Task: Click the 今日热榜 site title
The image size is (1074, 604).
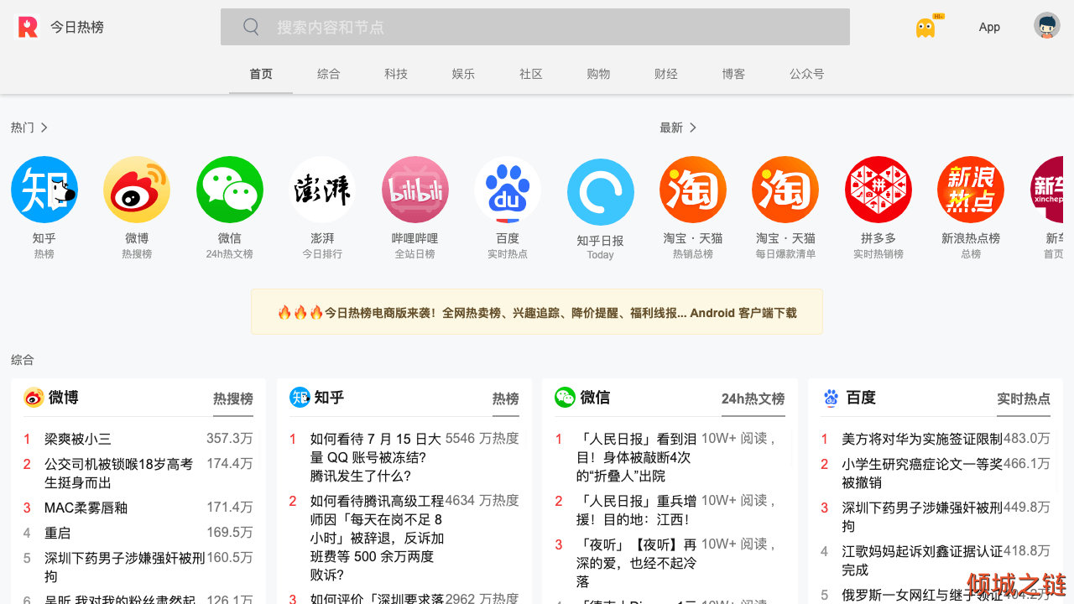Action: click(77, 27)
